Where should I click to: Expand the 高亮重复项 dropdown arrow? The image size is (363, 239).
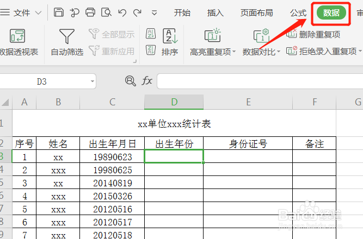point(234,51)
